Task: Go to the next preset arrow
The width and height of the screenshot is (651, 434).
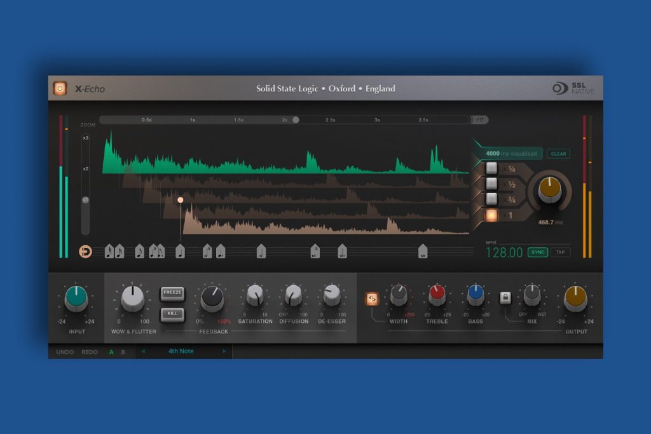Action: click(224, 351)
